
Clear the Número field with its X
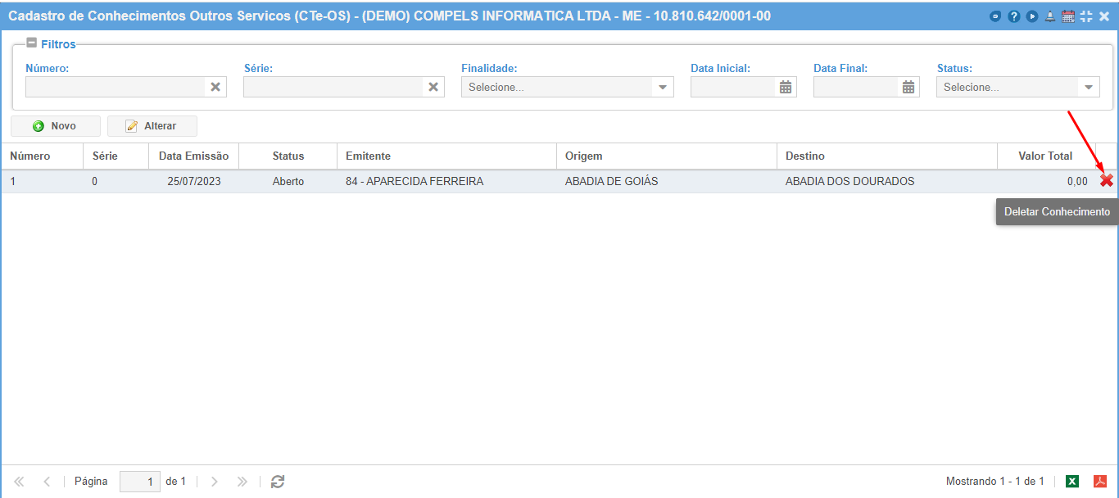point(215,87)
